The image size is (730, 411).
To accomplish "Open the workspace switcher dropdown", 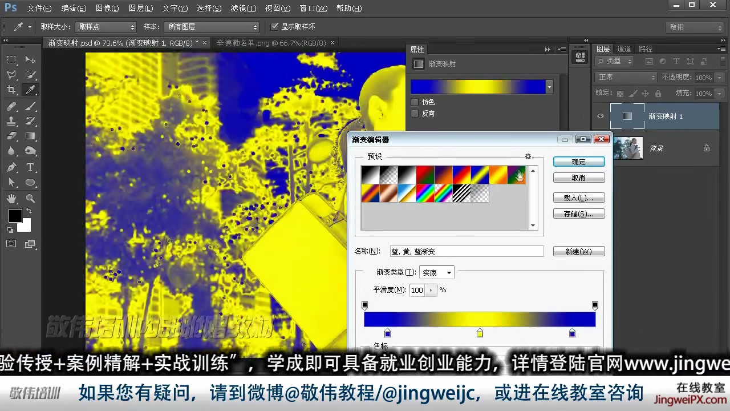I will pyautogui.click(x=695, y=27).
